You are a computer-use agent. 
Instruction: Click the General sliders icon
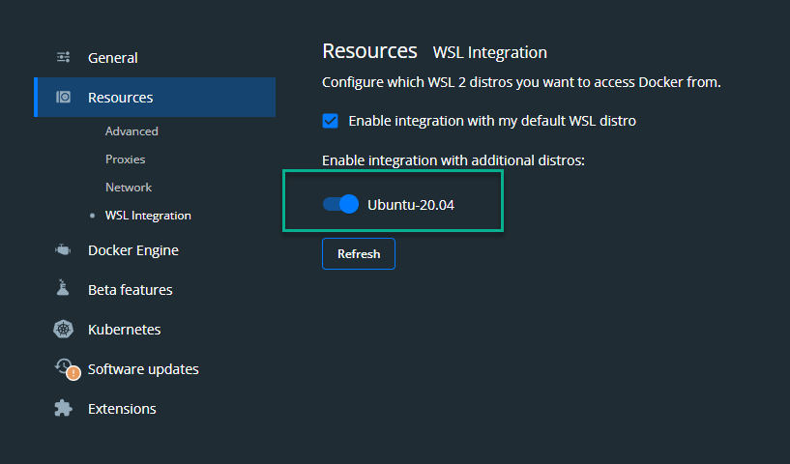click(63, 57)
